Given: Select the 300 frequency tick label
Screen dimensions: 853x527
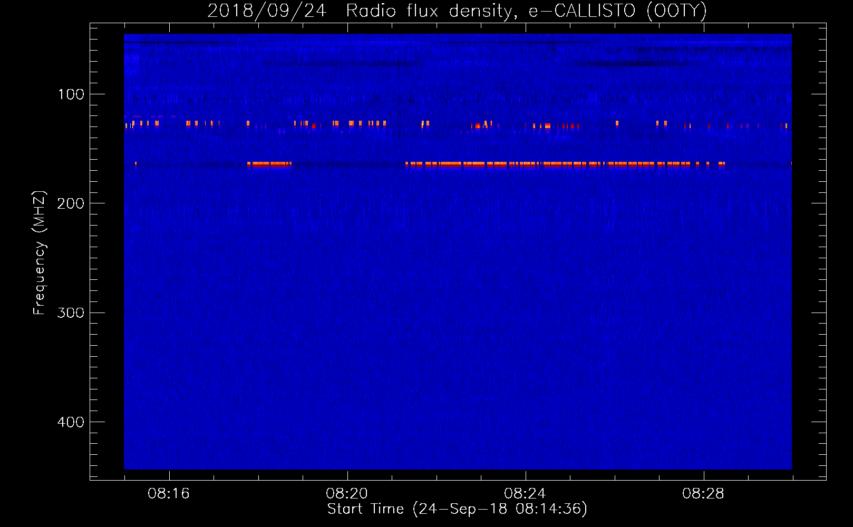Looking at the screenshot, I should point(71,313).
